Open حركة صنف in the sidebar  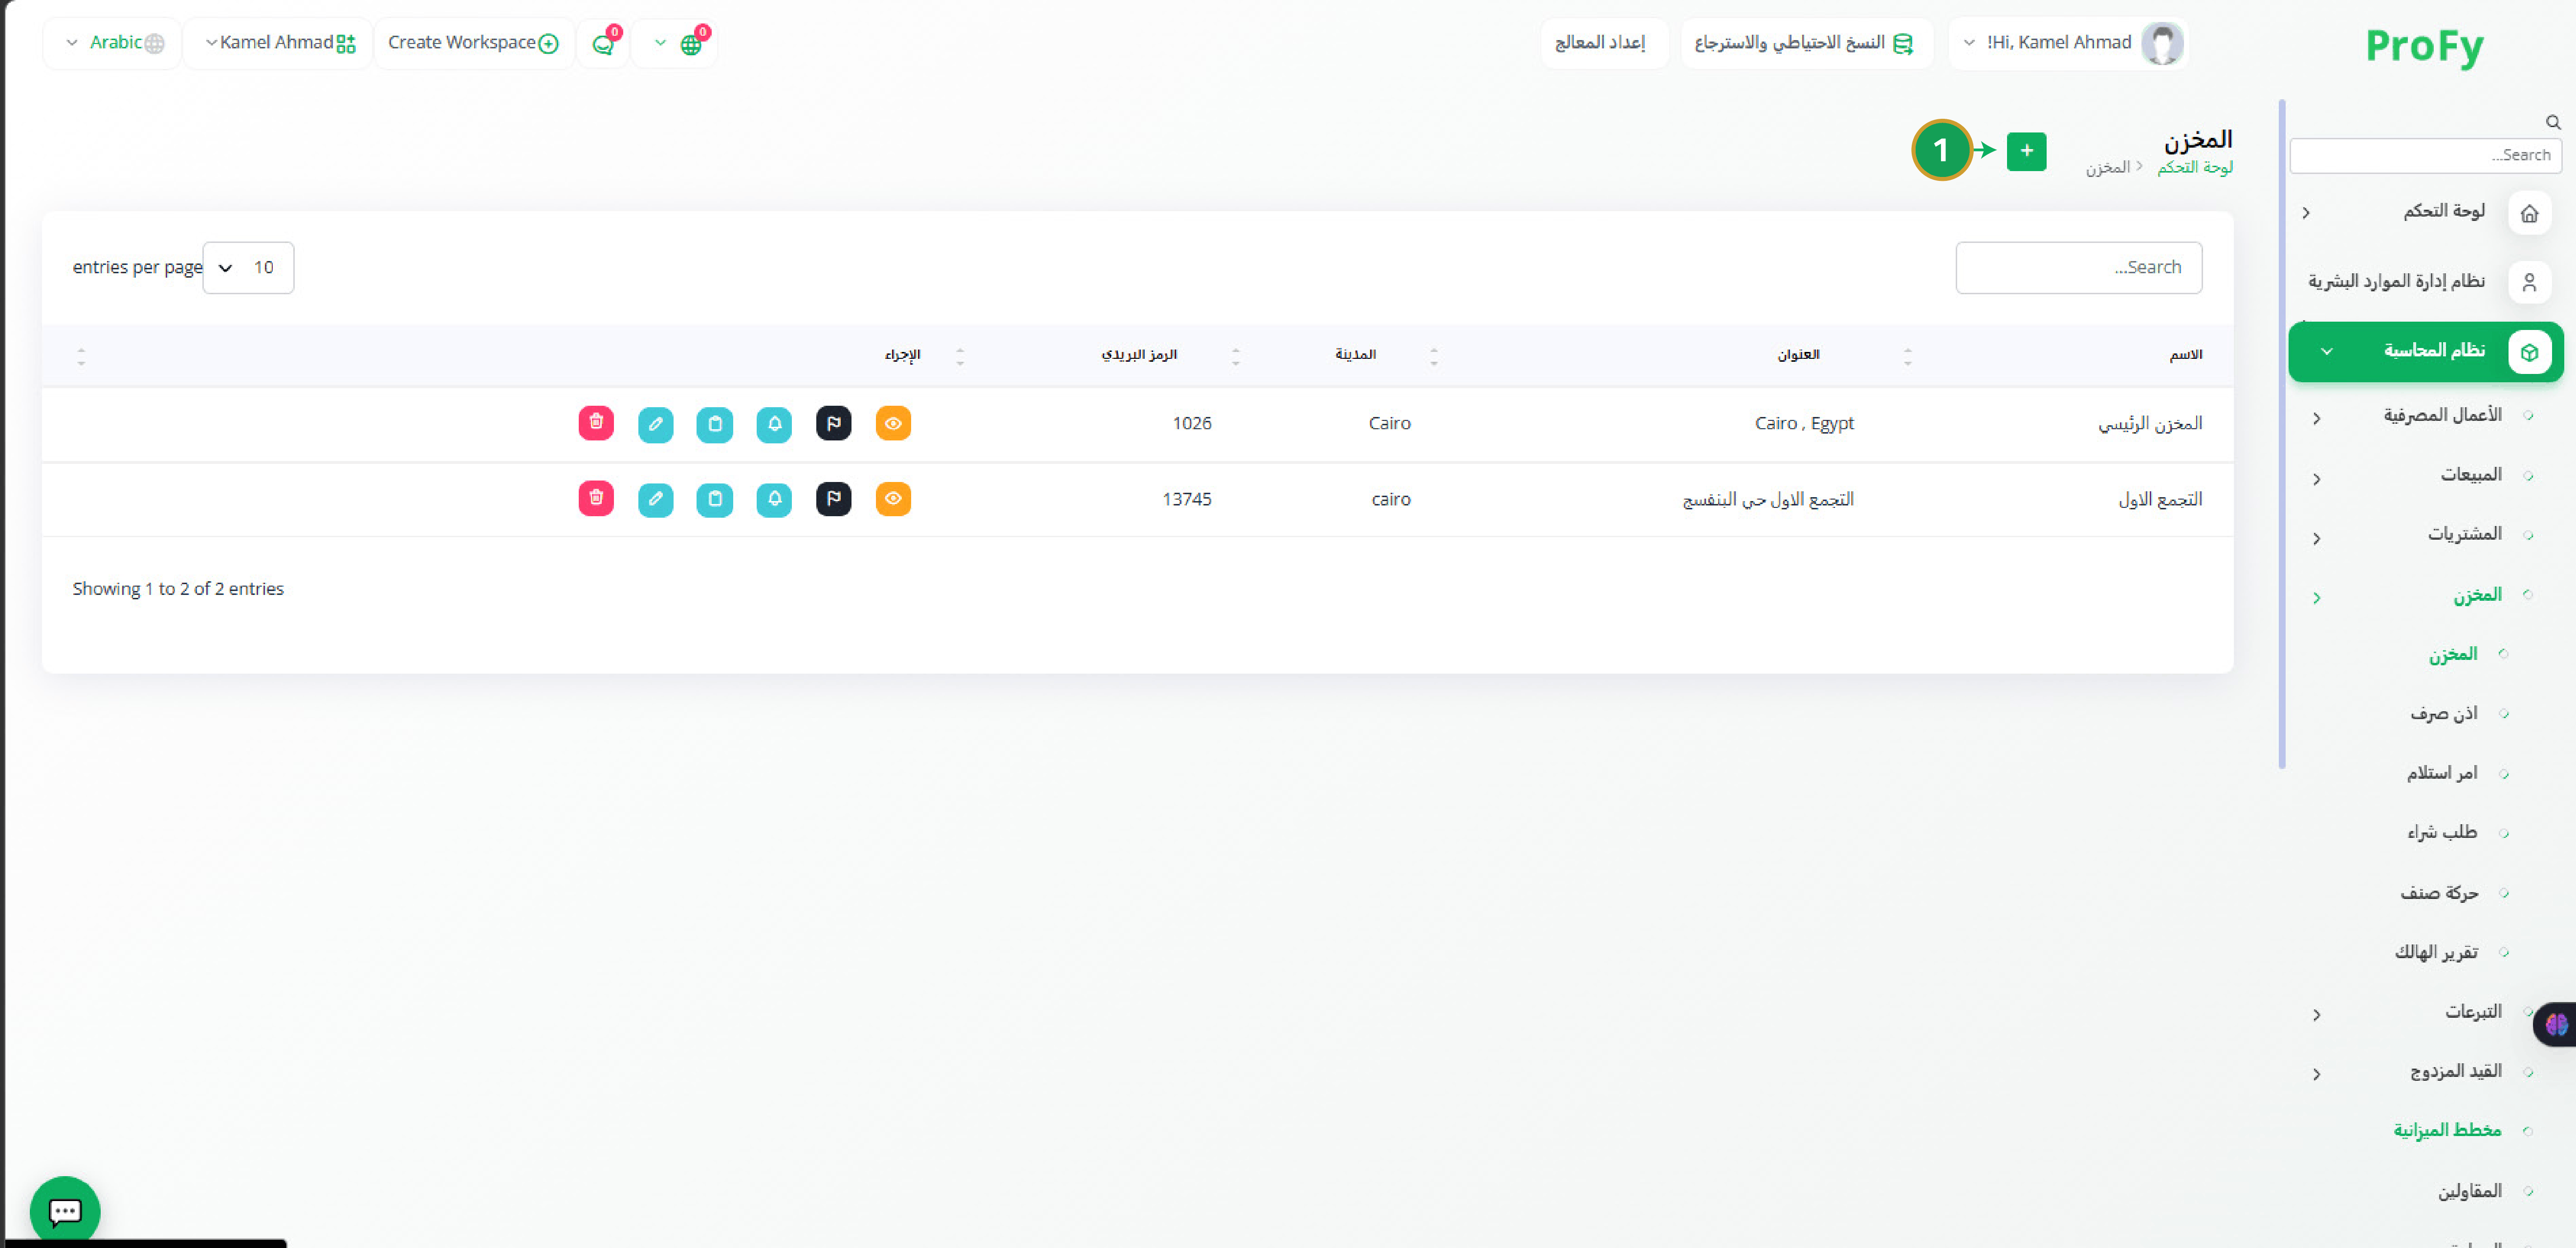[2439, 892]
